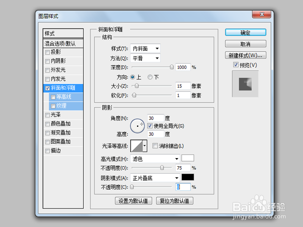The image size is (303, 227).
Task: Uncheck the 斜面和浮雕 bevel checkbox
Action: 47,88
